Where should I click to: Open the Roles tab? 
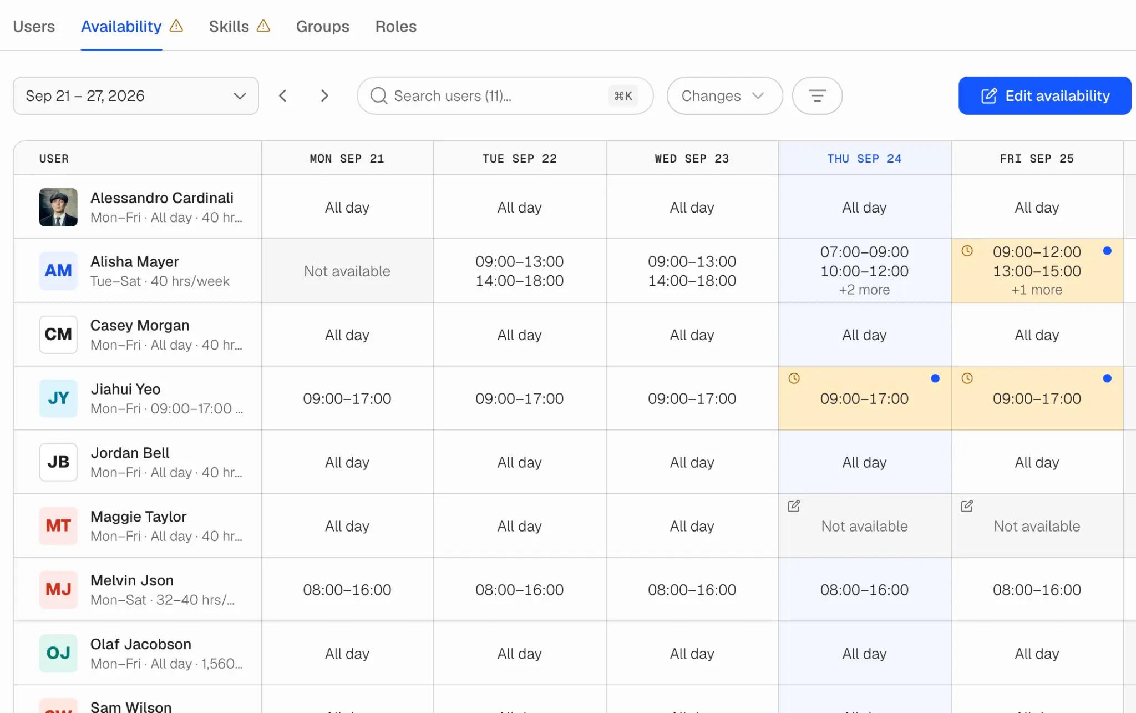coord(395,26)
